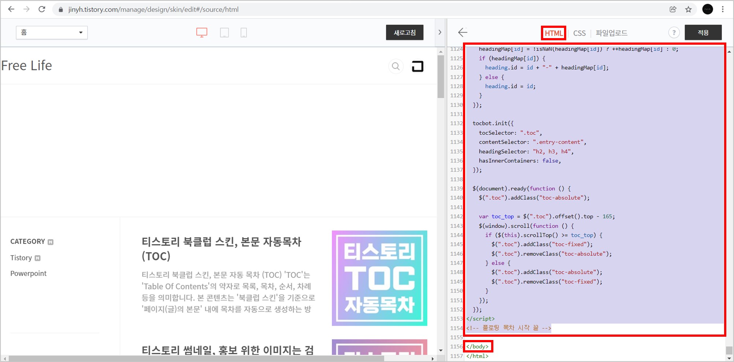
Task: Click the 새로고침 refresh button
Action: pyautogui.click(x=404, y=32)
